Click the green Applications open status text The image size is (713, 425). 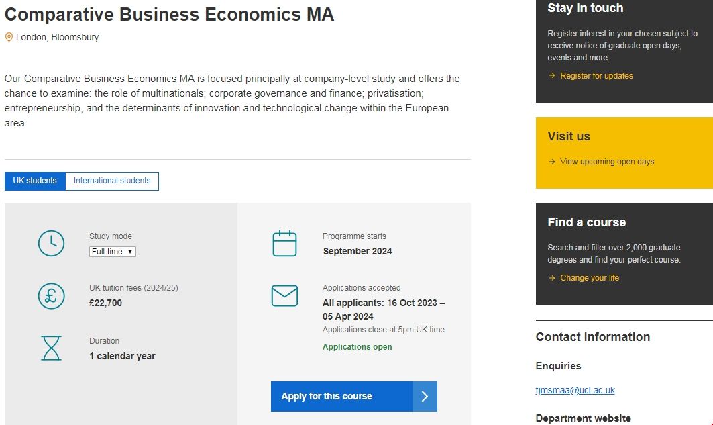357,347
